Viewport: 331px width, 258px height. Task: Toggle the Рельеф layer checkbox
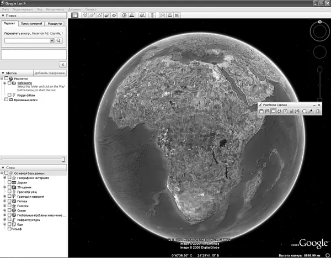pyautogui.click(x=9, y=229)
